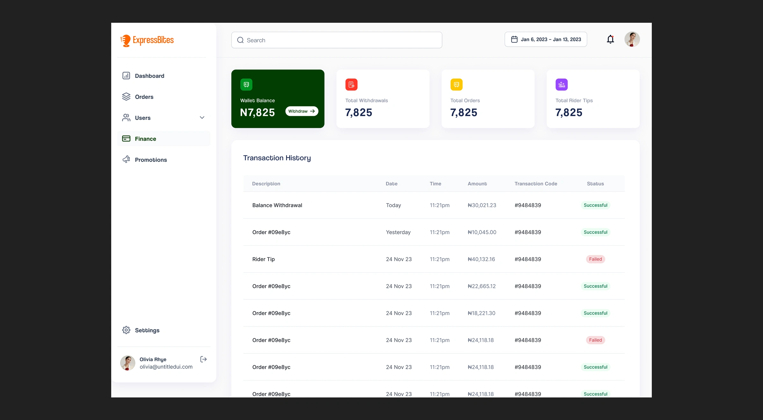Image resolution: width=763 pixels, height=420 pixels.
Task: Go to the Dashboard page
Action: (x=149, y=76)
